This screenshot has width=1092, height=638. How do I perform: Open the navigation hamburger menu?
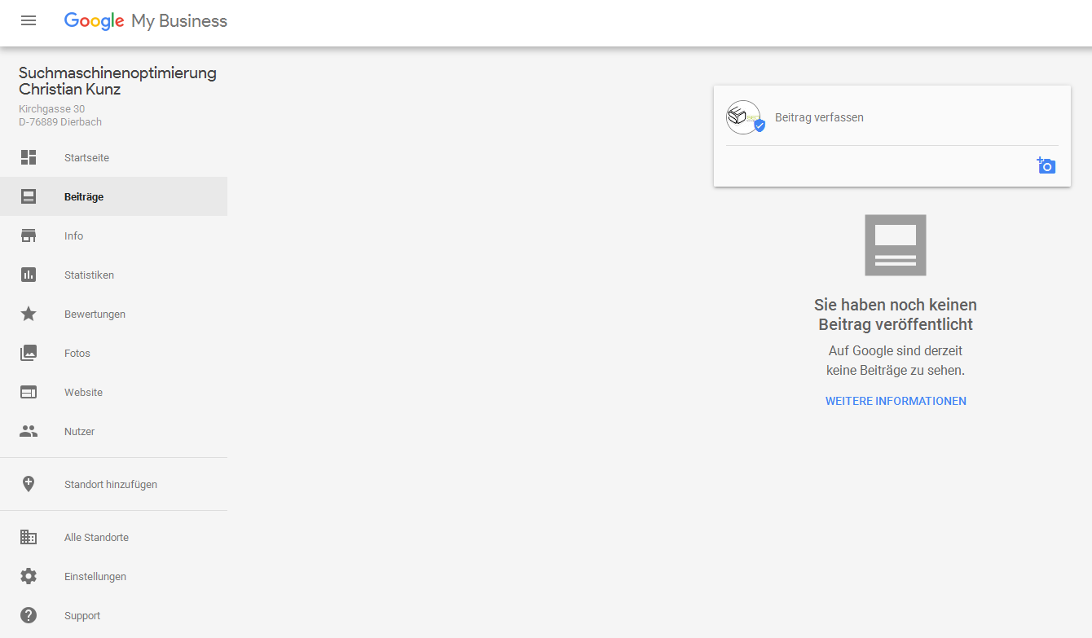click(x=29, y=20)
